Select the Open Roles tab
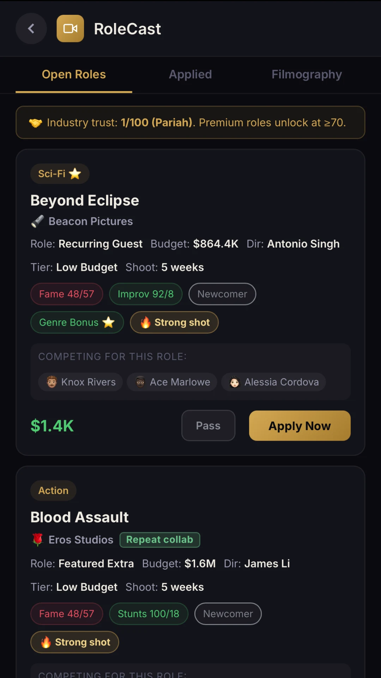 click(74, 75)
